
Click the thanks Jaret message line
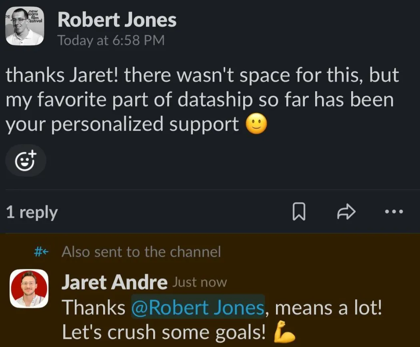[202, 75]
